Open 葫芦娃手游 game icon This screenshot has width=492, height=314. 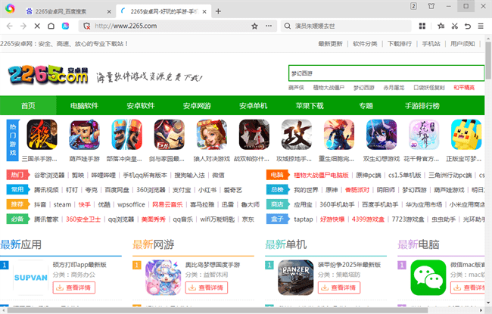point(85,134)
